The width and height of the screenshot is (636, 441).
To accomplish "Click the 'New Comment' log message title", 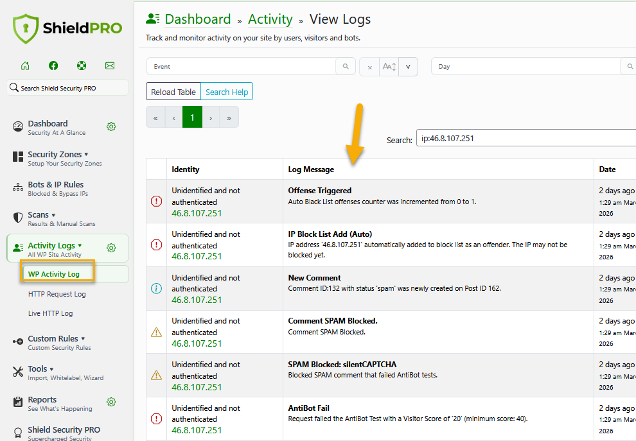I will [314, 278].
